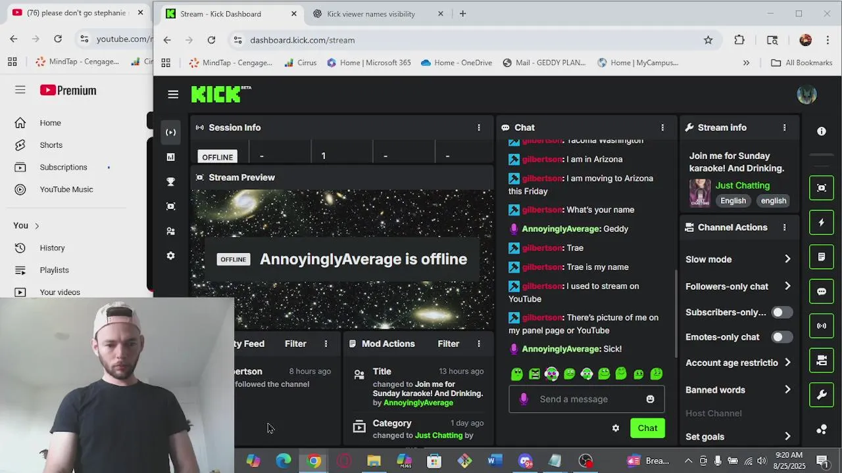The width and height of the screenshot is (842, 473).
Task: Open Chrome extensions puzzle icon
Action: [x=739, y=40]
